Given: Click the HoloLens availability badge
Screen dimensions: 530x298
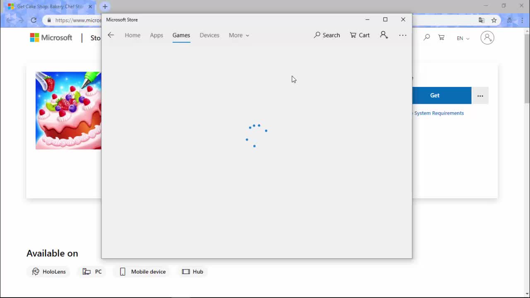Looking at the screenshot, I should (x=48, y=272).
